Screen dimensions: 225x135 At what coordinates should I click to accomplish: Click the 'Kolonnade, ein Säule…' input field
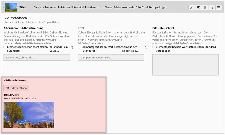[36, 57]
